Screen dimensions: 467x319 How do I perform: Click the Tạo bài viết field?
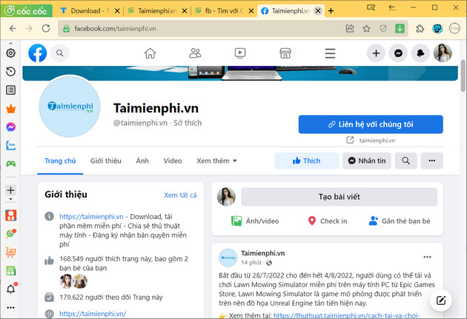(x=339, y=196)
